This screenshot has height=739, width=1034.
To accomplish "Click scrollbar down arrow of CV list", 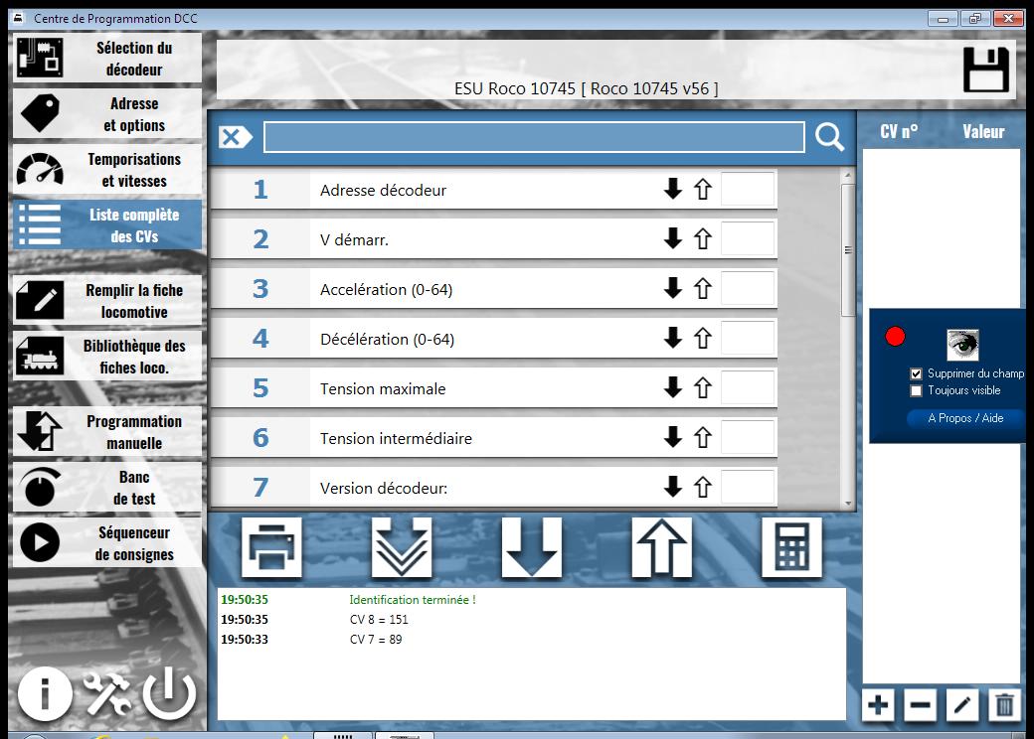I will (x=848, y=504).
